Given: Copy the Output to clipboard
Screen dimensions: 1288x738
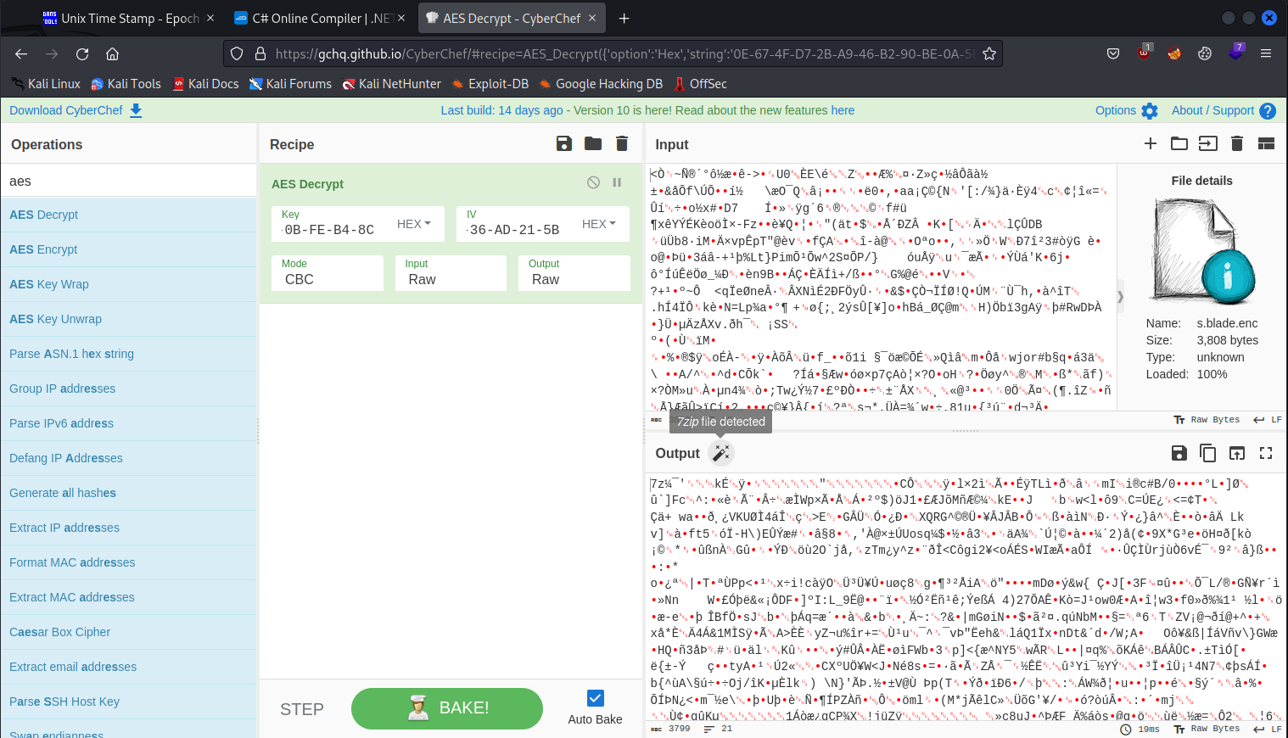Looking at the screenshot, I should [x=1208, y=453].
